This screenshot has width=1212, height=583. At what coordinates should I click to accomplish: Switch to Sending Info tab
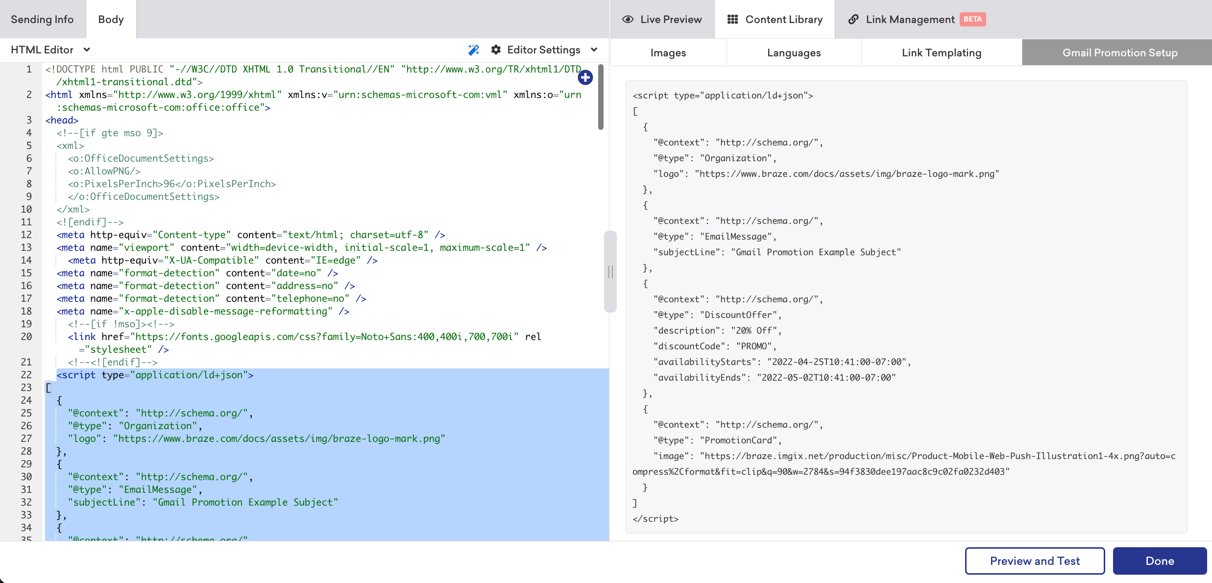pyautogui.click(x=42, y=19)
